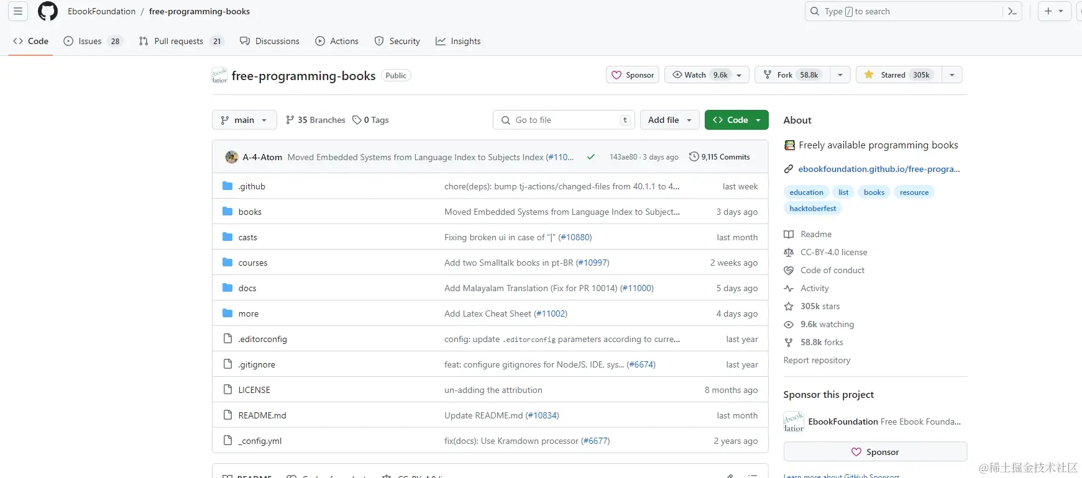Select the list topic tag
The image size is (1082, 478).
(843, 192)
